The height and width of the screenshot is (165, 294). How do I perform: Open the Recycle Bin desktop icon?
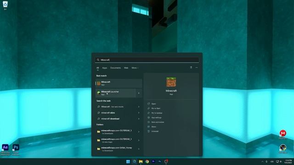point(5,5)
